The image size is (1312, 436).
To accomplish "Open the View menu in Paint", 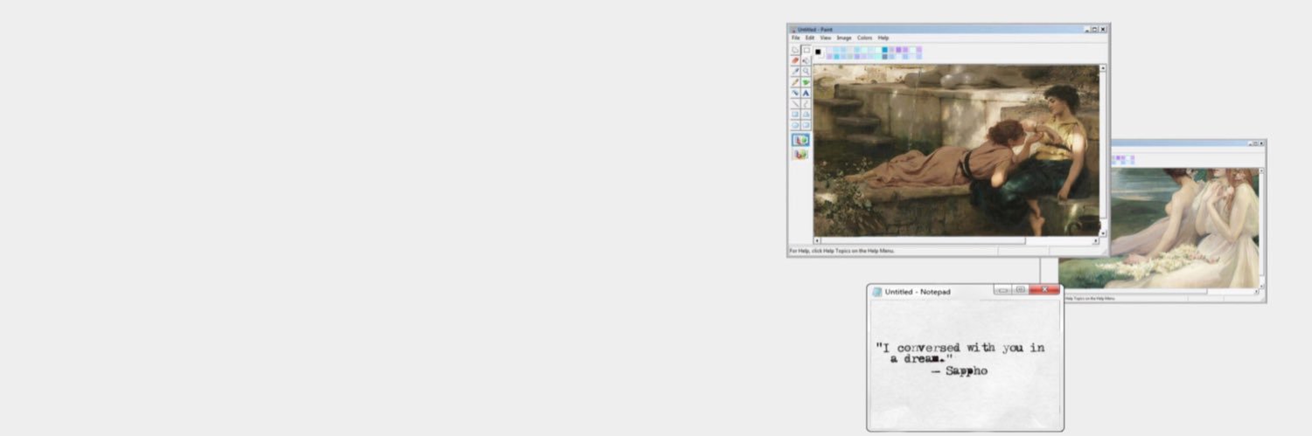I will [x=826, y=38].
